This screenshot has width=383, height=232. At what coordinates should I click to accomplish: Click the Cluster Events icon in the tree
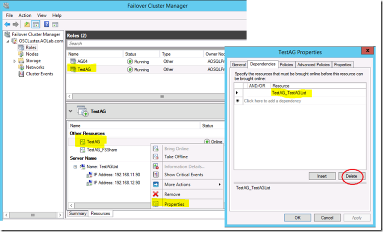21,74
